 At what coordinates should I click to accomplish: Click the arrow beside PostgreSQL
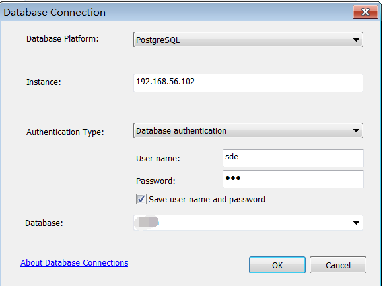[x=356, y=40]
